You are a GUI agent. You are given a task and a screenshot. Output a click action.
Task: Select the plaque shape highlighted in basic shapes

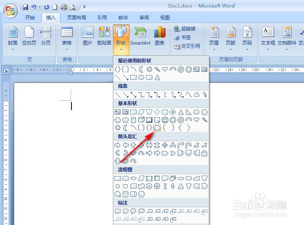157,128
